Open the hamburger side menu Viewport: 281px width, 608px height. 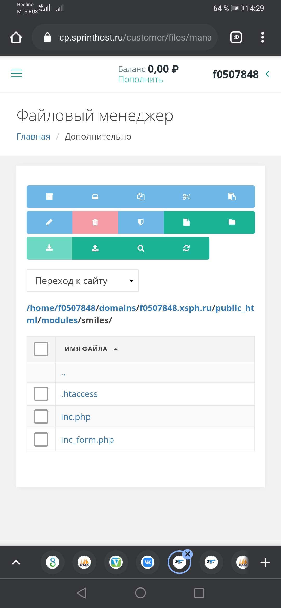(16, 73)
